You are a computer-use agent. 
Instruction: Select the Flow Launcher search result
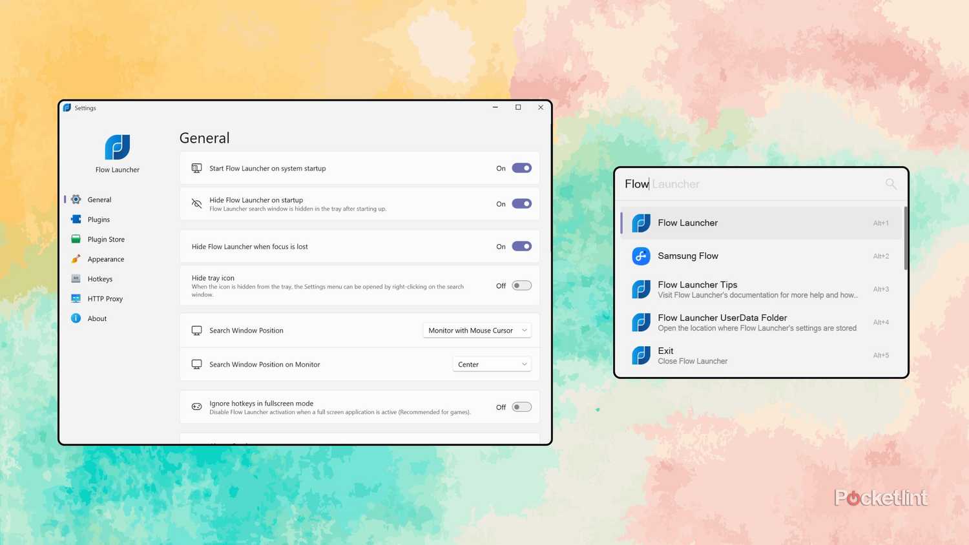point(761,223)
